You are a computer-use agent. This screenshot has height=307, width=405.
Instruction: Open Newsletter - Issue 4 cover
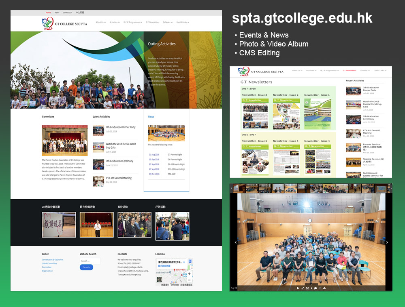tap(318, 160)
